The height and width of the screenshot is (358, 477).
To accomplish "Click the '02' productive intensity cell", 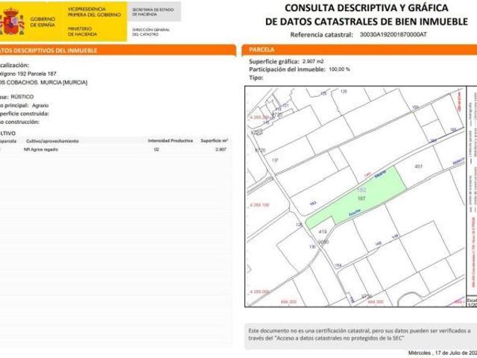I will click(157, 149).
